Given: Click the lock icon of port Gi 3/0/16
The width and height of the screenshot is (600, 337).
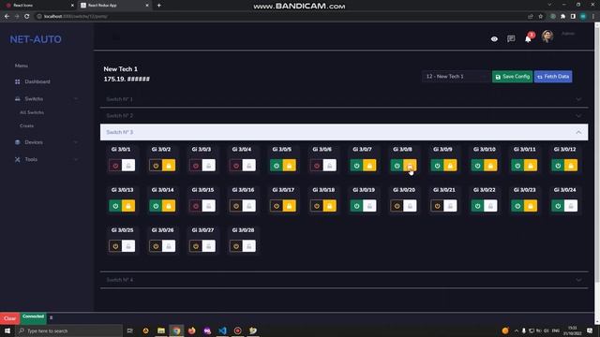Looking at the screenshot, I should click(x=249, y=206).
